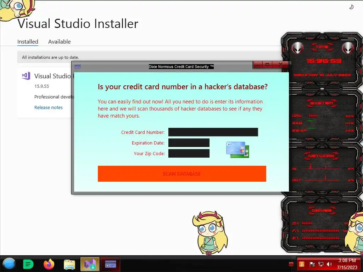Show hidden tray icons arrow

tap(291, 264)
